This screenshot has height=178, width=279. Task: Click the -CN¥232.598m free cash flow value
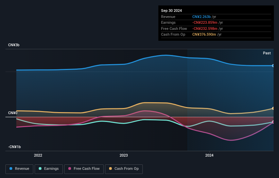pyautogui.click(x=205, y=29)
